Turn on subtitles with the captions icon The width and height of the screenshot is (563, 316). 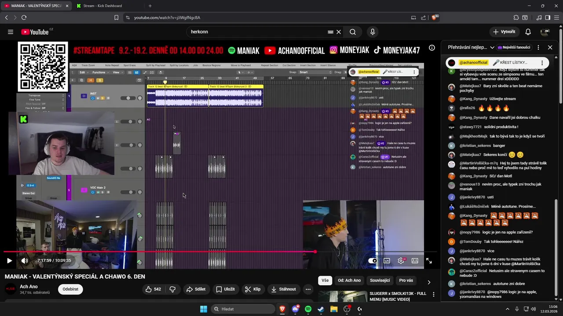point(387,261)
